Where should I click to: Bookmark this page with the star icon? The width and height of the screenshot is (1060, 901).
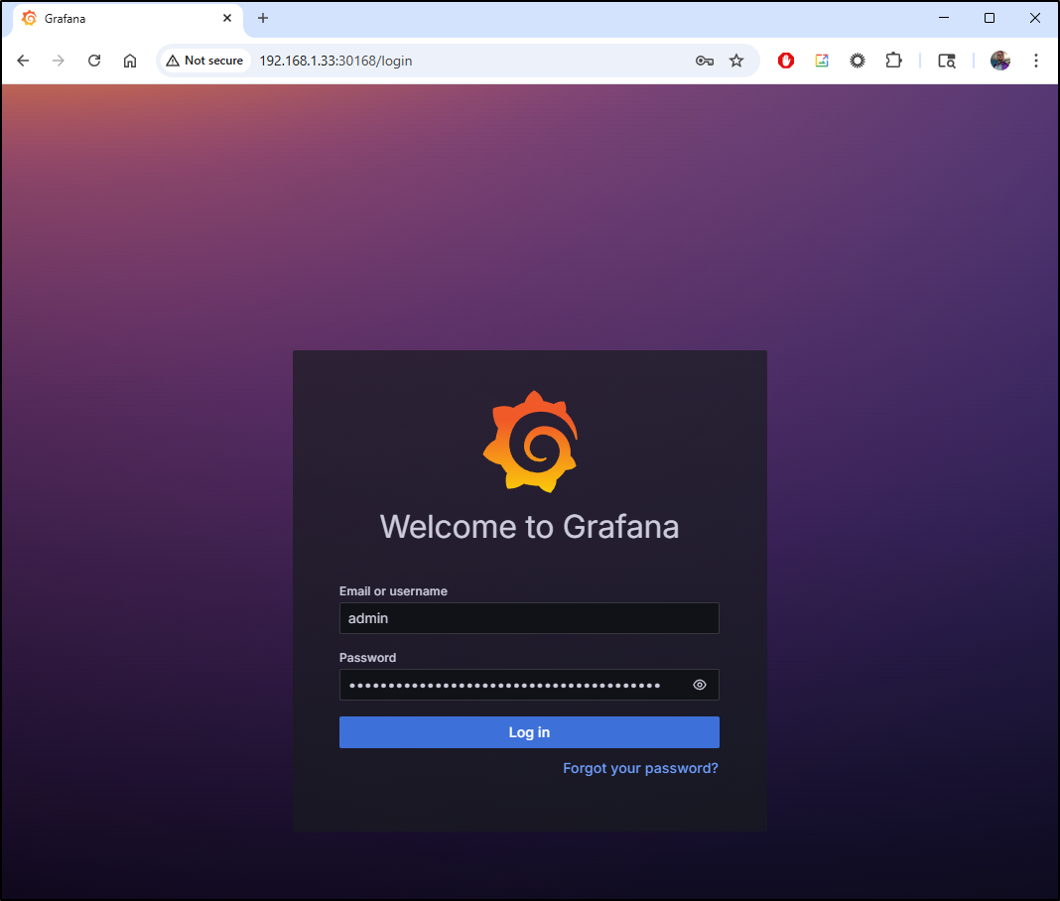pyautogui.click(x=736, y=61)
